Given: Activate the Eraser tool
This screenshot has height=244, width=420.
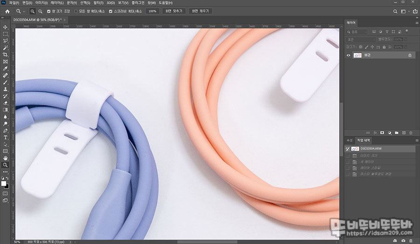Looking at the screenshot, I should coord(5,103).
